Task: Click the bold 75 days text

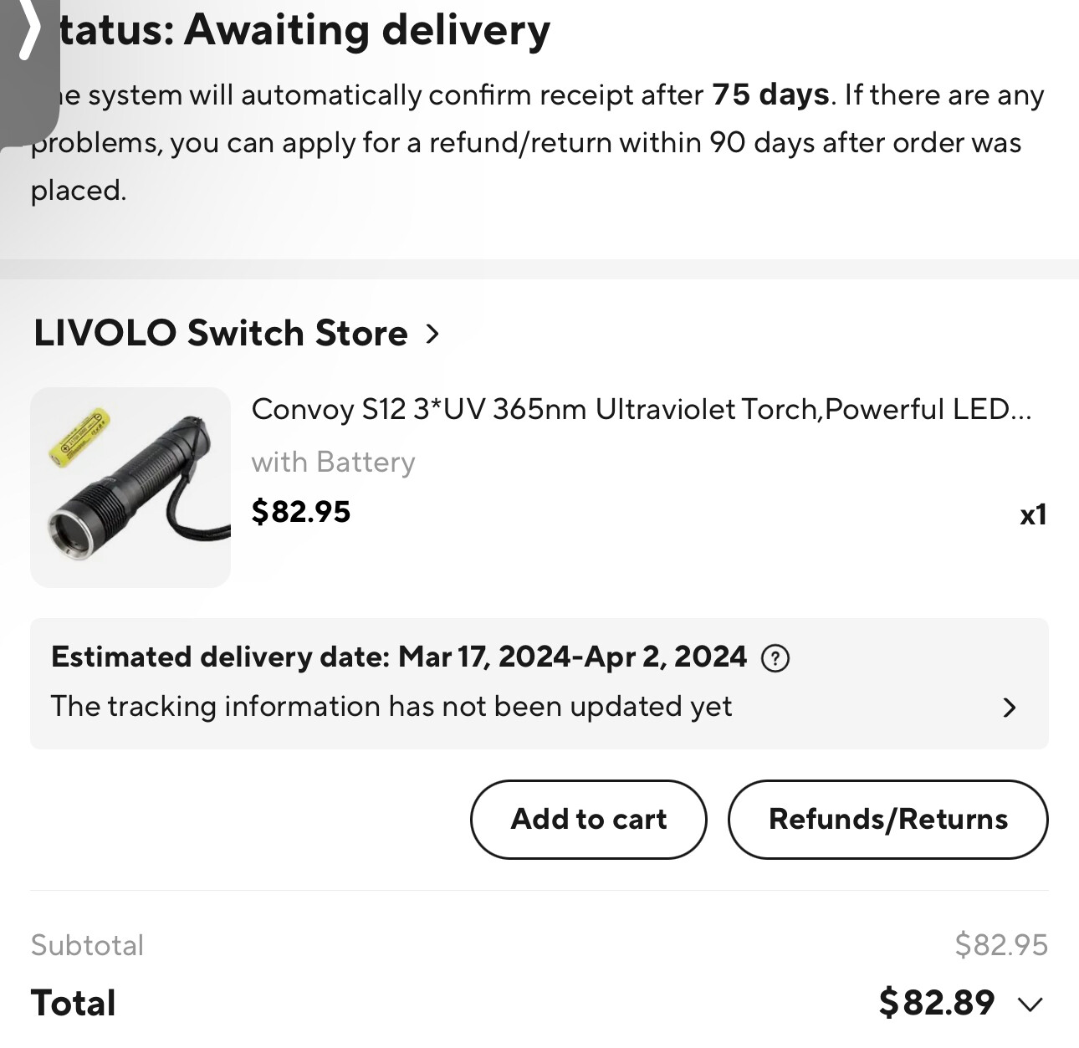Action: pyautogui.click(x=770, y=95)
